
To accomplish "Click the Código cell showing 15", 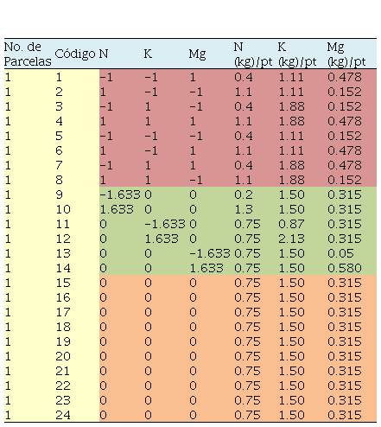I will click(x=63, y=283).
